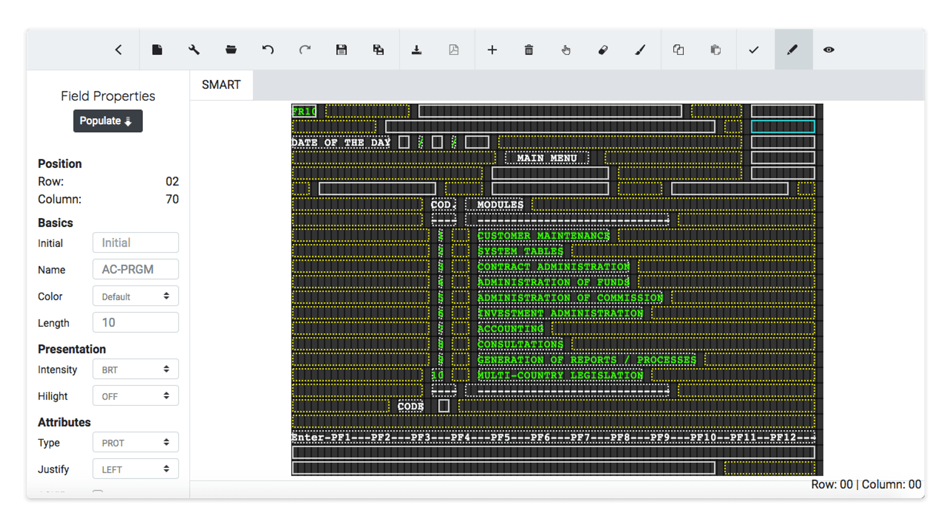
Task: Navigate back with the left chevron
Action: point(119,50)
